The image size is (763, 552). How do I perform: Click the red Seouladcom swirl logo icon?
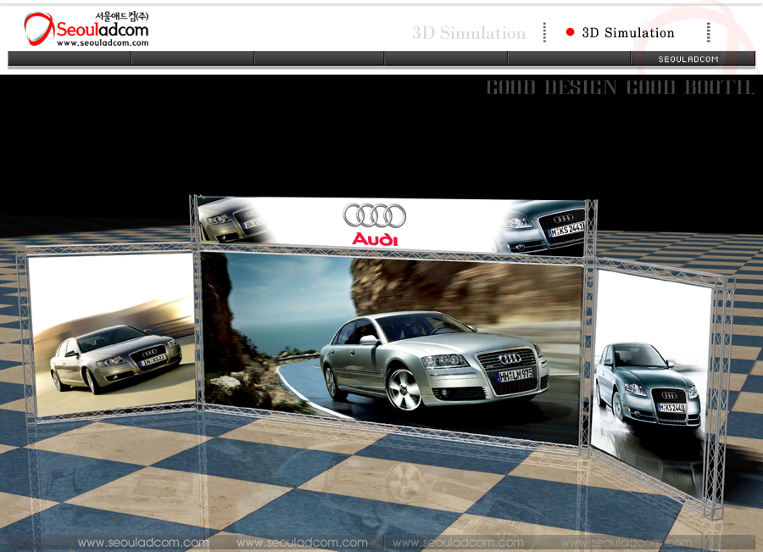click(x=38, y=30)
